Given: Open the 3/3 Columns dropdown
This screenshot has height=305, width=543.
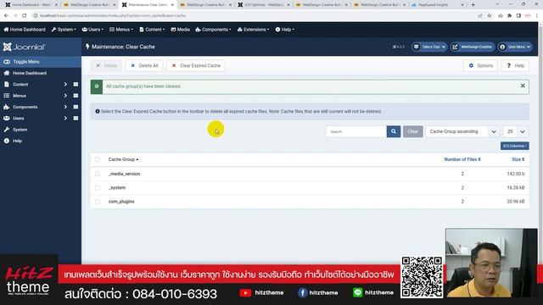Looking at the screenshot, I should pos(515,146).
